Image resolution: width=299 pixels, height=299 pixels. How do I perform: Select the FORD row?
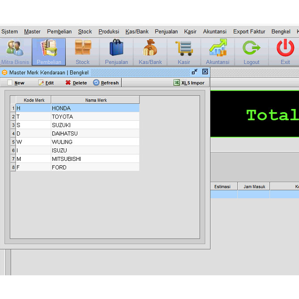[78, 167]
